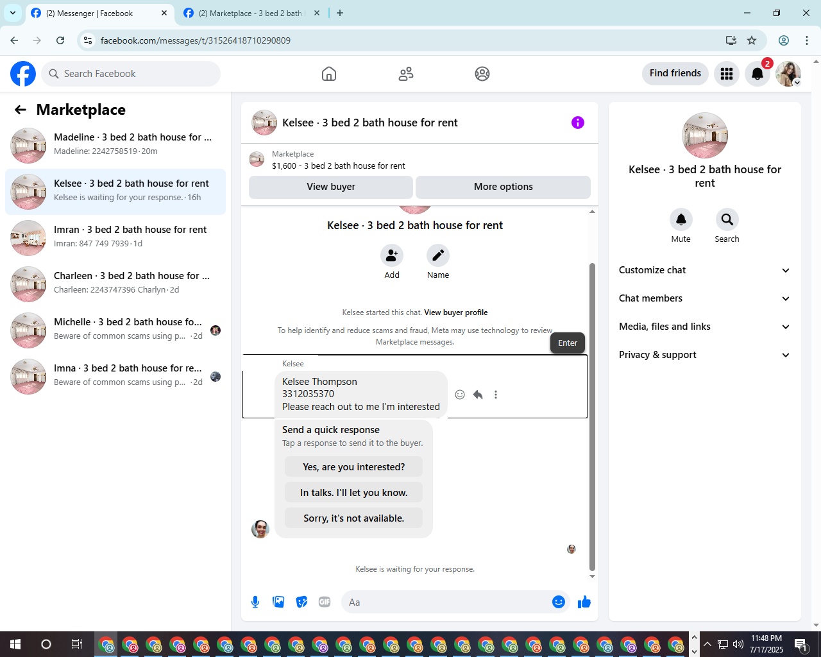The width and height of the screenshot is (821, 657).
Task: Open the Imran conversation
Action: 115,238
